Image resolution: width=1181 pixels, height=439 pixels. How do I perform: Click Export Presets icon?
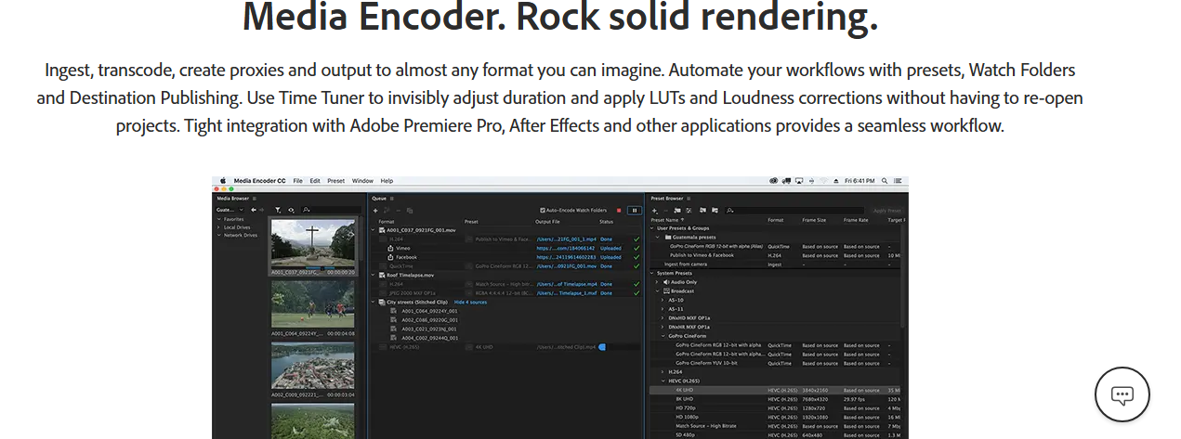[715, 211]
